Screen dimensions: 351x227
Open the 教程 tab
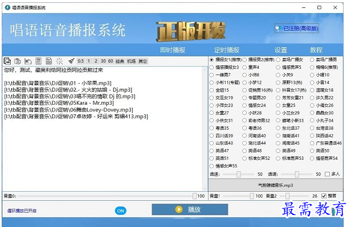[x=316, y=50]
